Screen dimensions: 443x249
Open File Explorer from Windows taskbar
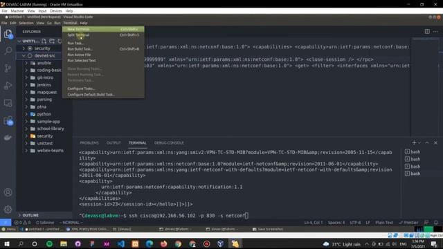64,244
